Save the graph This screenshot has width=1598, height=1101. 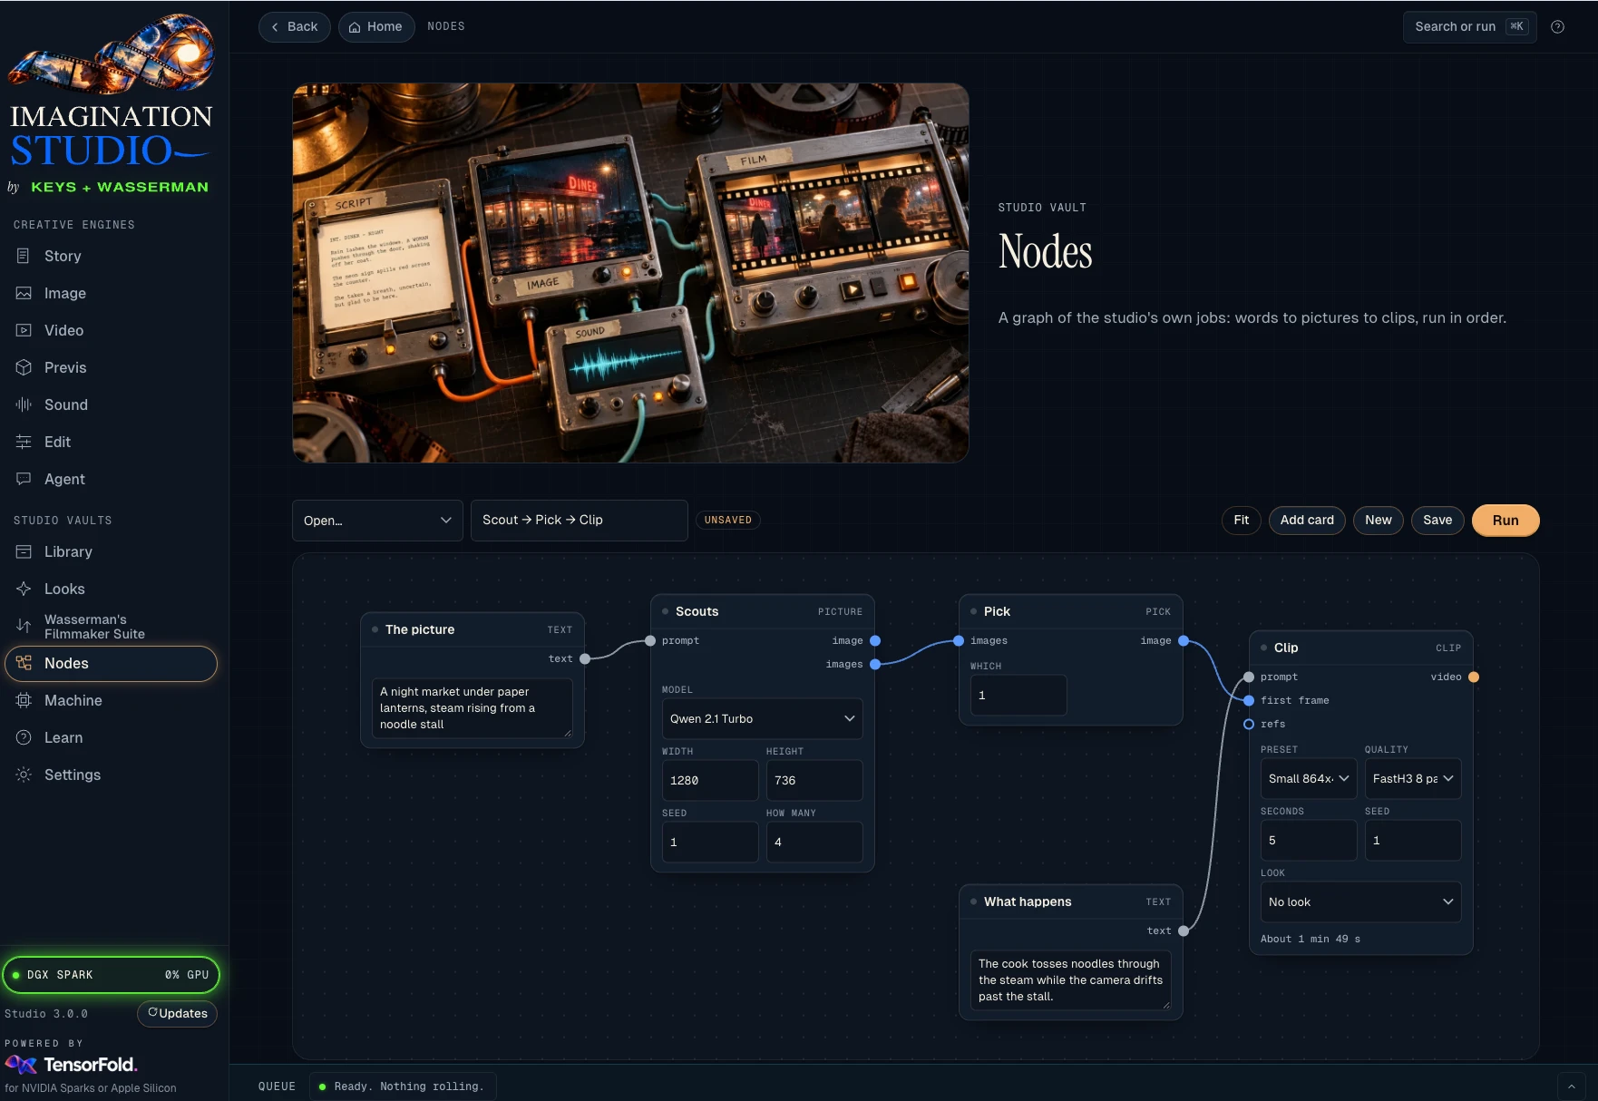pos(1437,521)
